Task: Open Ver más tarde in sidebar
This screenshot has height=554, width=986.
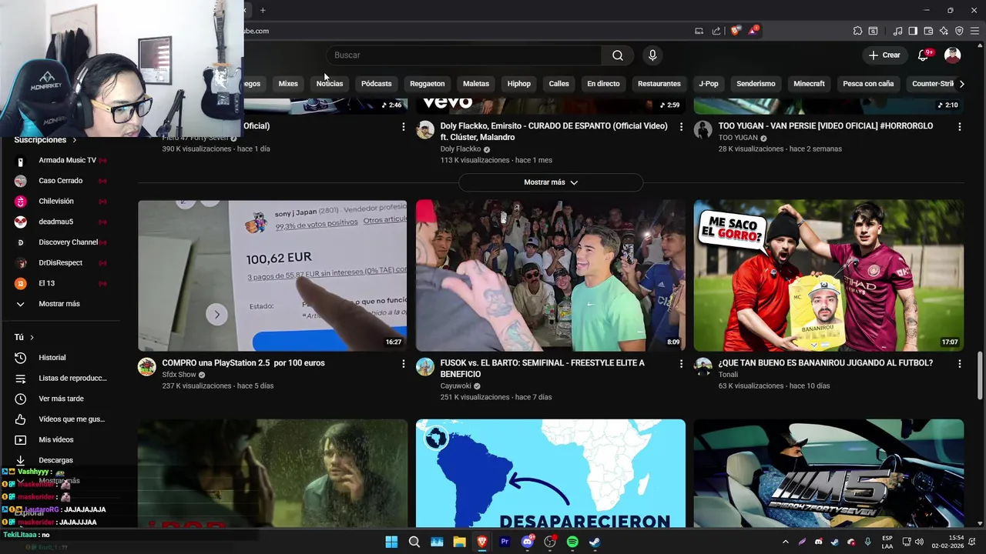Action: (x=59, y=399)
